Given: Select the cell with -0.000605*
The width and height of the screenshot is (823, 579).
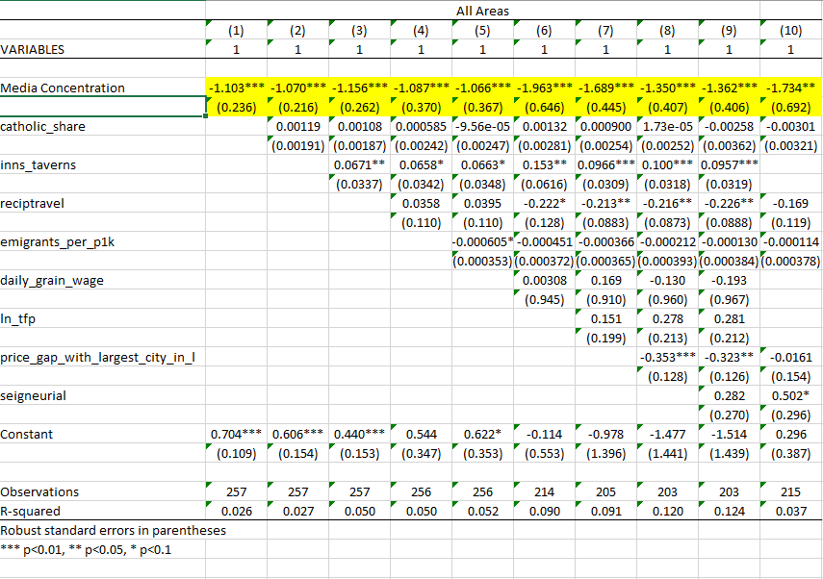Looking at the screenshot, I should point(483,241).
